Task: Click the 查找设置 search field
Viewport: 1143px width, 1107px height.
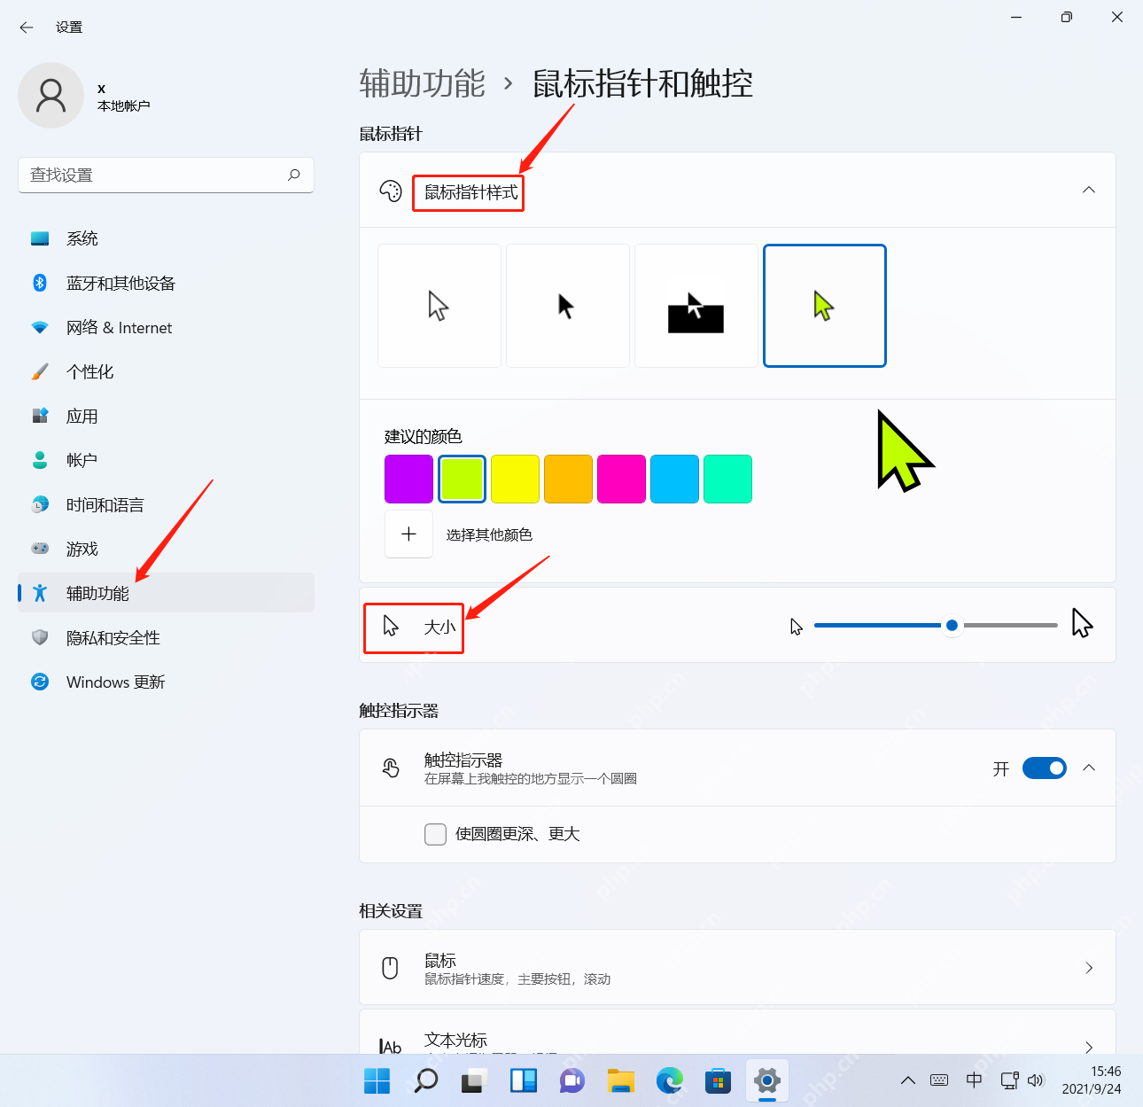Action: pyautogui.click(x=166, y=175)
